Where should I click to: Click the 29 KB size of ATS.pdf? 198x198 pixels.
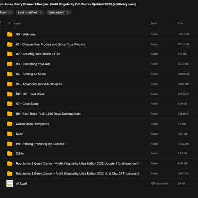[181, 184]
